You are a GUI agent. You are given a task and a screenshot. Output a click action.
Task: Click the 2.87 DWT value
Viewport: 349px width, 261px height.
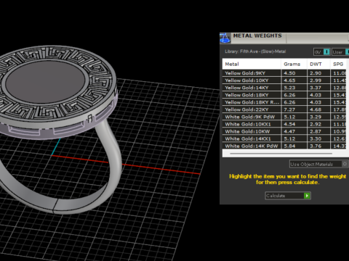pos(316,131)
